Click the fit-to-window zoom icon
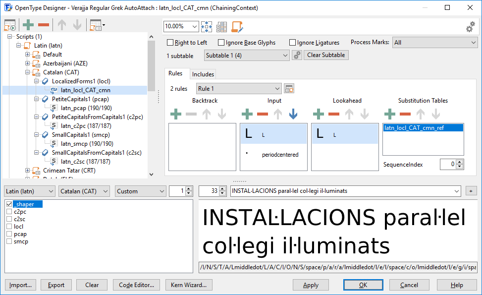The height and width of the screenshot is (295, 482). (x=206, y=27)
